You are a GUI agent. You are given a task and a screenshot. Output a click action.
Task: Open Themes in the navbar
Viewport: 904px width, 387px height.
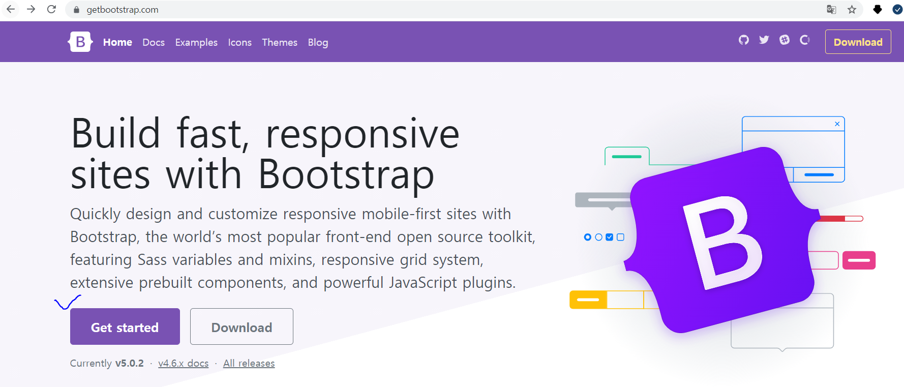(280, 42)
